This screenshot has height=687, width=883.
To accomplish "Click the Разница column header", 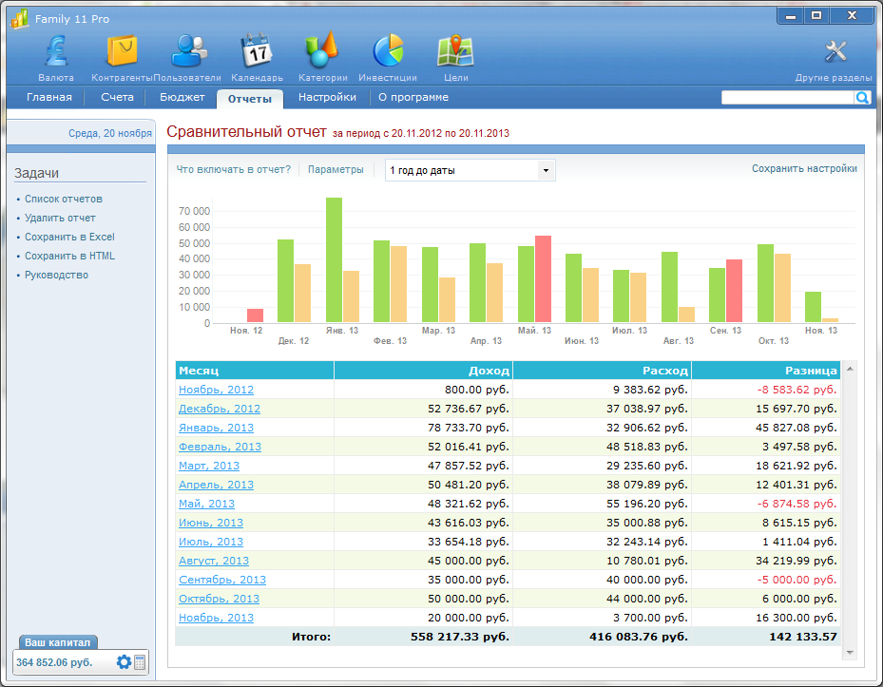I will pyautogui.click(x=766, y=371).
